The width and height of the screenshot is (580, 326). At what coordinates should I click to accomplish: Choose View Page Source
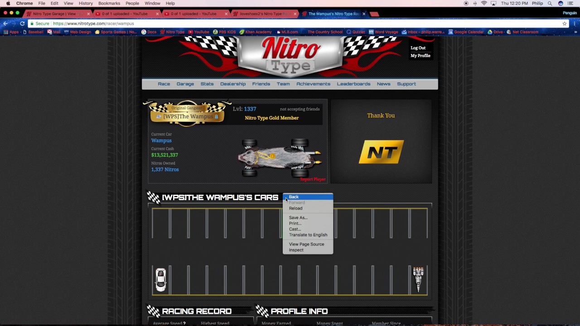click(308, 244)
